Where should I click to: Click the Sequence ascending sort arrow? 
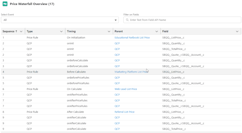pos(16,31)
